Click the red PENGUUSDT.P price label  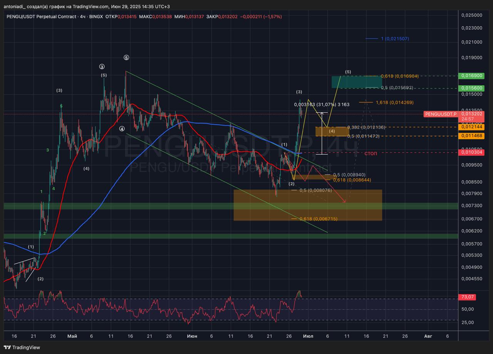coord(441,114)
